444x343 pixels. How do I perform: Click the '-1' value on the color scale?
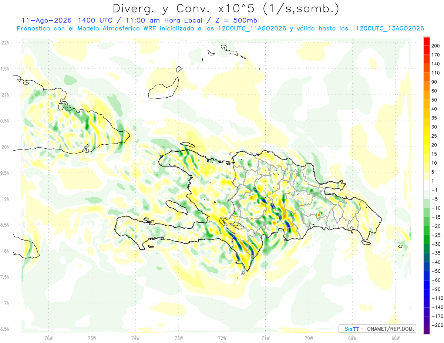pyautogui.click(x=435, y=190)
